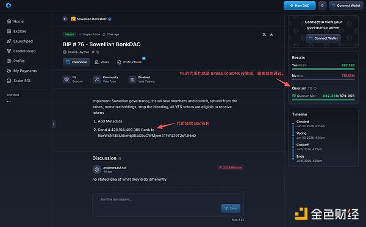Expand shortcuts with the three dots
This screenshot has width=366, height=227.
point(9,102)
